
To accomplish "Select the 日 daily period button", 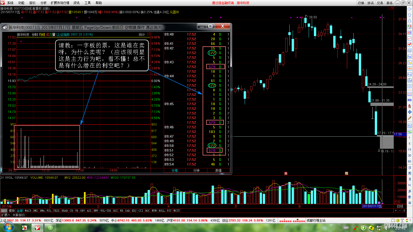I will [409, 167].
